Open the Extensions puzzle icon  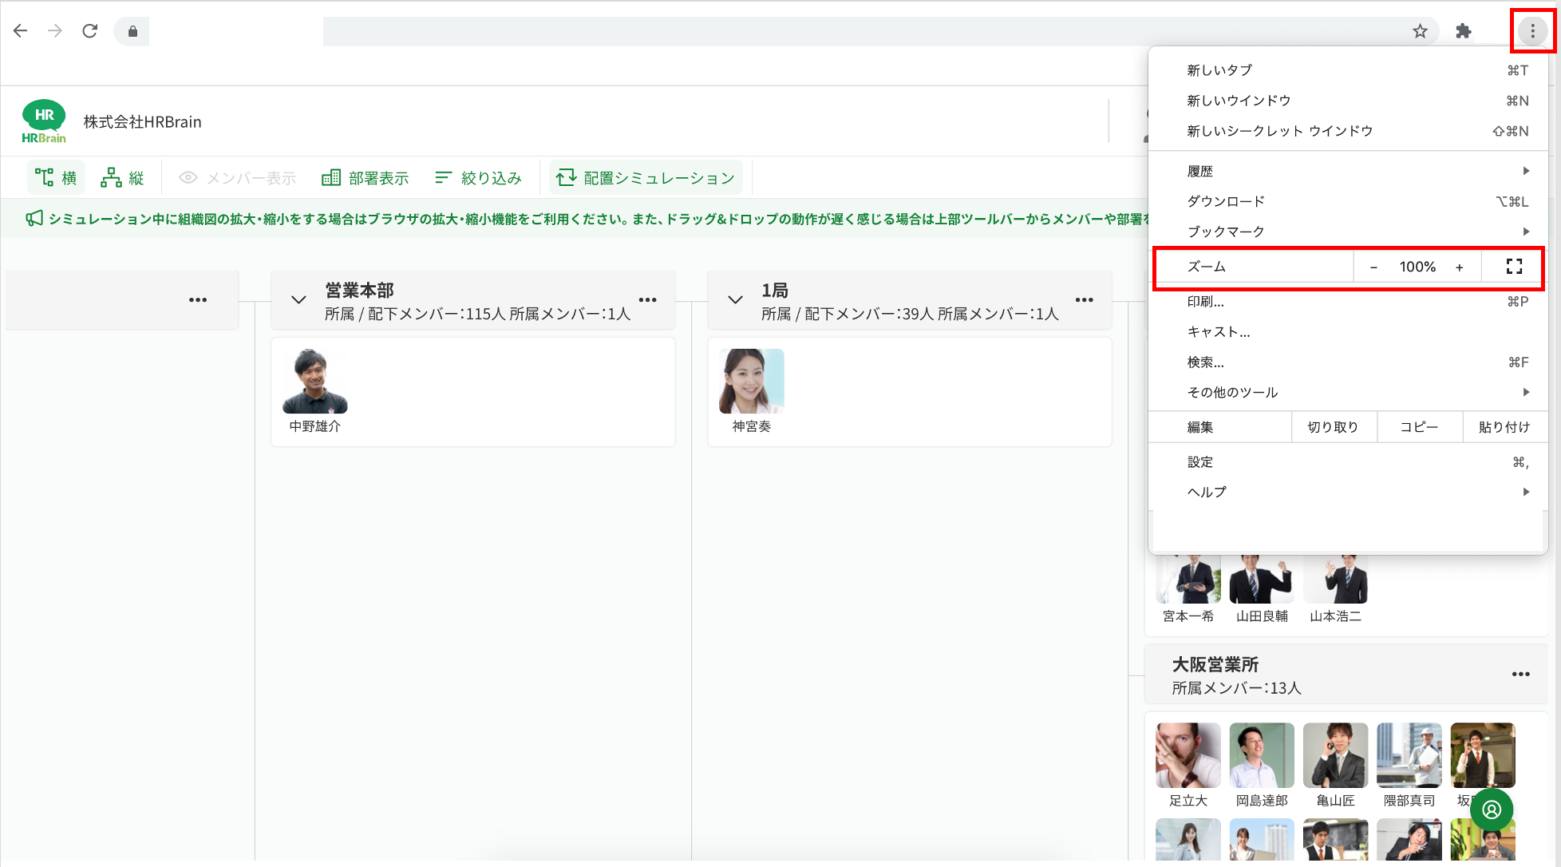(1464, 31)
